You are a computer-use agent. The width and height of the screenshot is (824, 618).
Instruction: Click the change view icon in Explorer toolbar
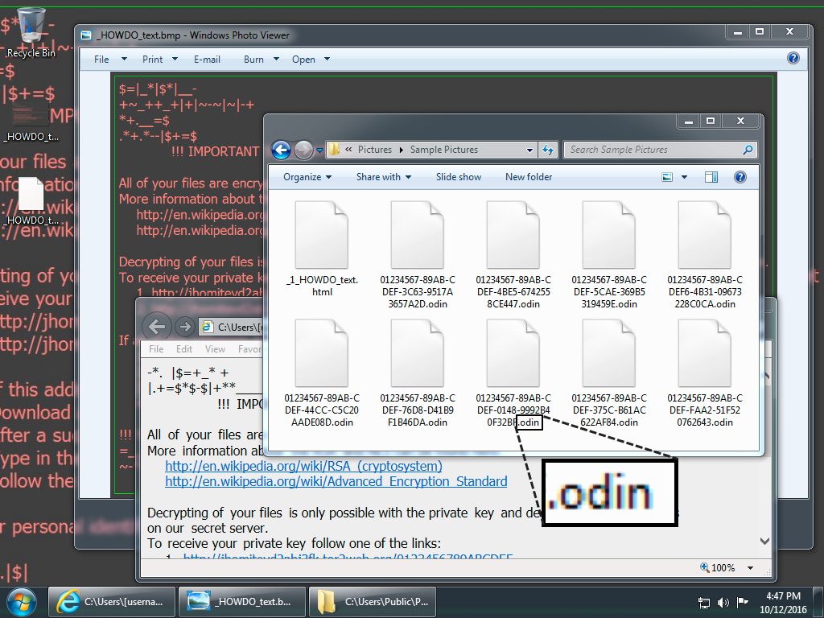coord(667,177)
